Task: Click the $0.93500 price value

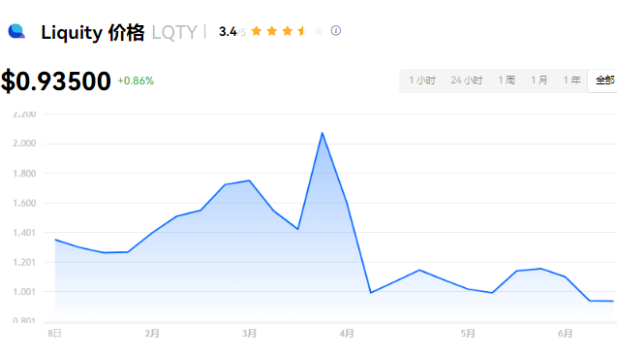Action: 56,81
